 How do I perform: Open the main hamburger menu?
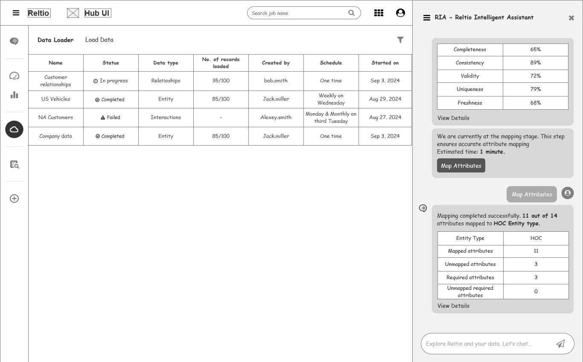click(x=16, y=13)
